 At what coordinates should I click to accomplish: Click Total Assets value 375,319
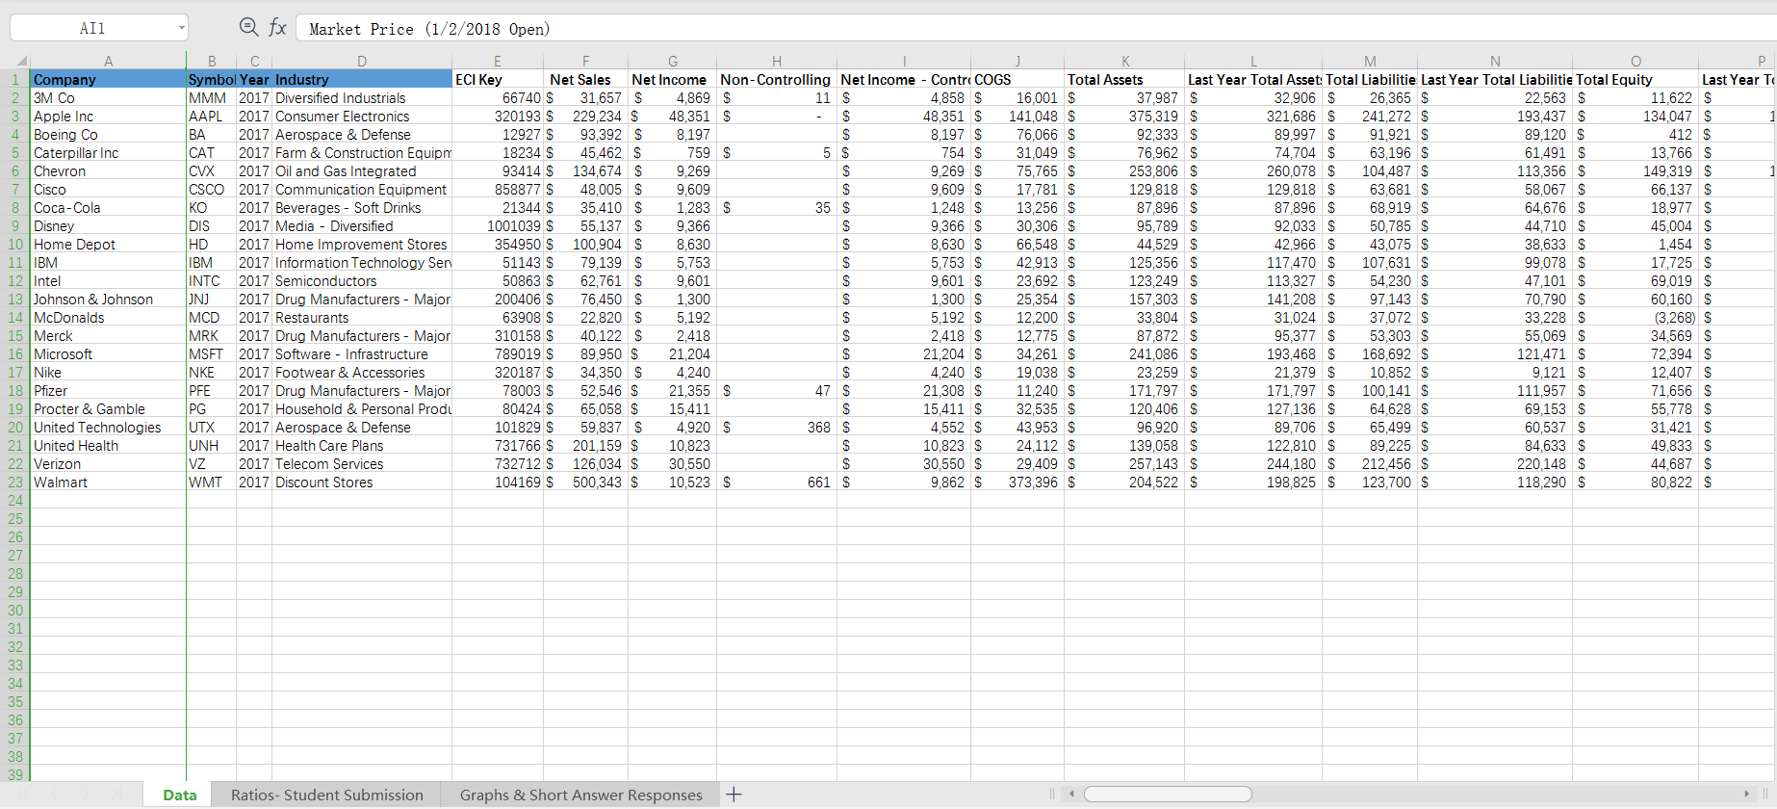pos(1125,116)
